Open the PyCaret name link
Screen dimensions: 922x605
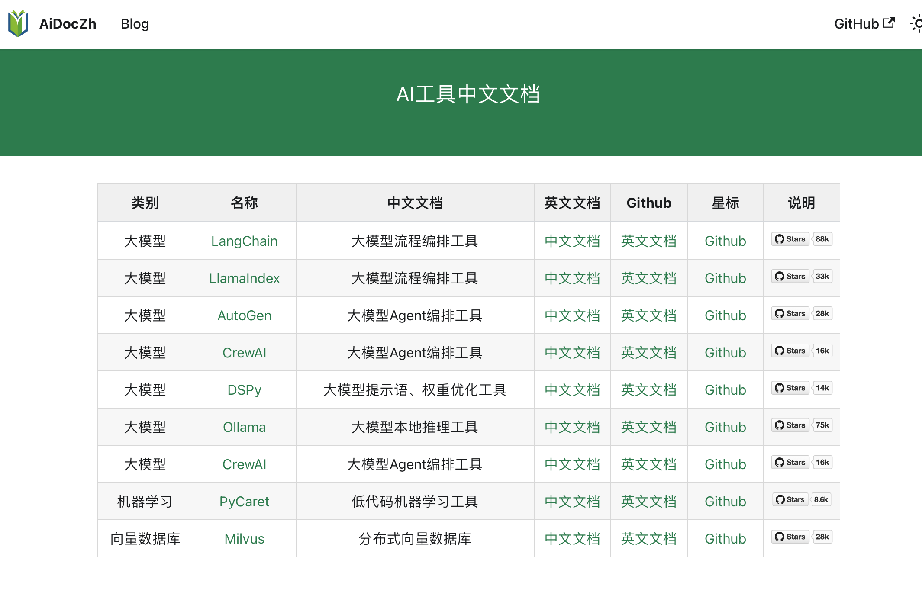(x=244, y=502)
